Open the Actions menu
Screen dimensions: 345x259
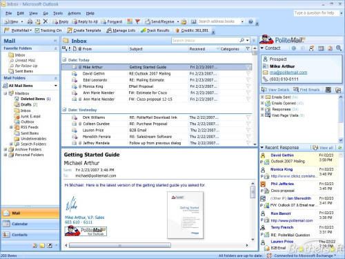(75, 13)
